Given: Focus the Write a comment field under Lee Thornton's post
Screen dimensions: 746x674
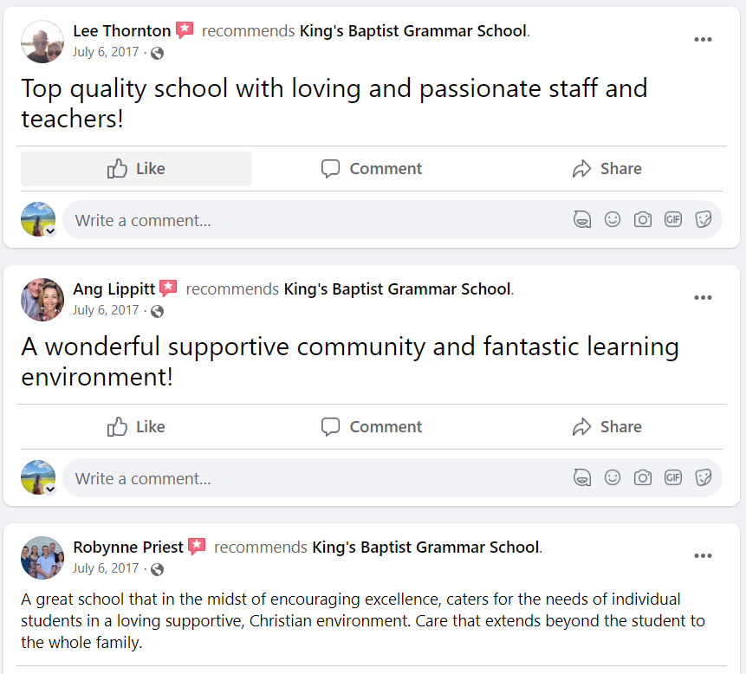Looking at the screenshot, I should [312, 220].
